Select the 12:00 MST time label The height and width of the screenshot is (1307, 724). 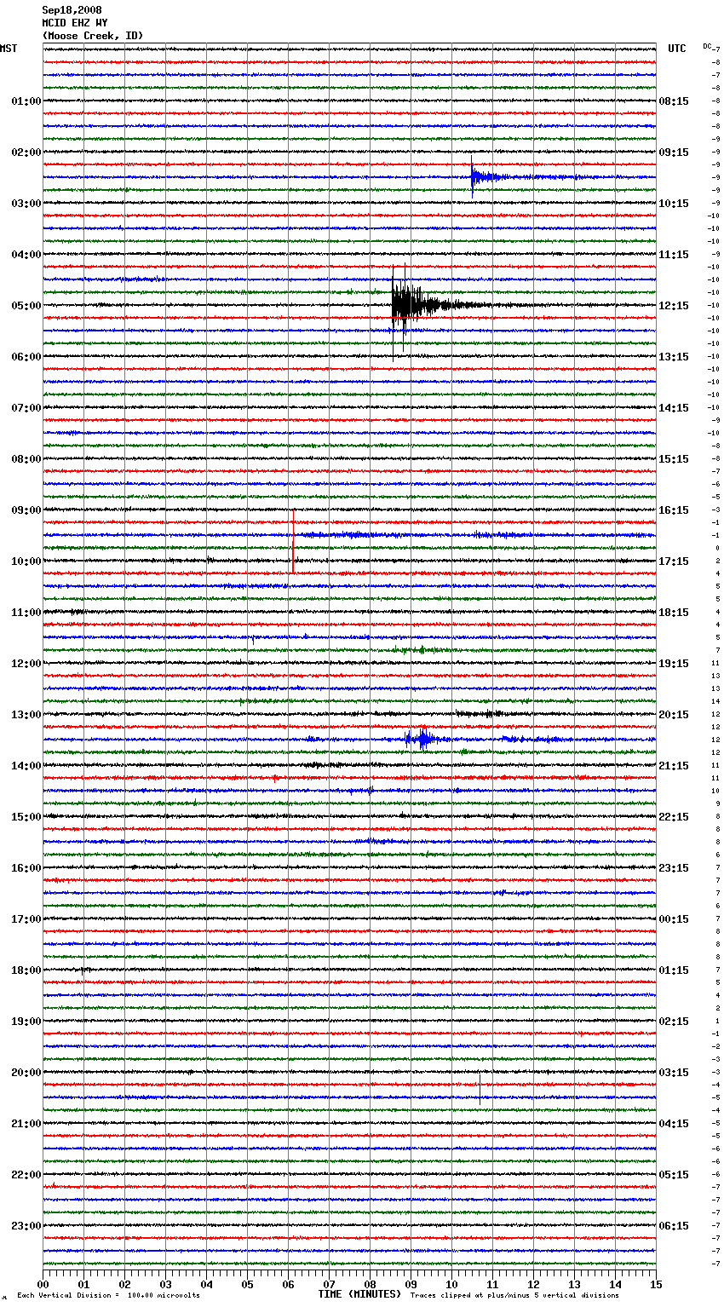coord(26,664)
